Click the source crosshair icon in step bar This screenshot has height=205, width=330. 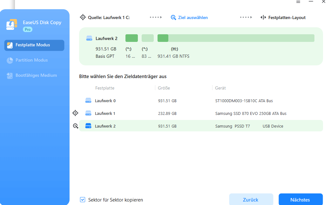pos(83,17)
